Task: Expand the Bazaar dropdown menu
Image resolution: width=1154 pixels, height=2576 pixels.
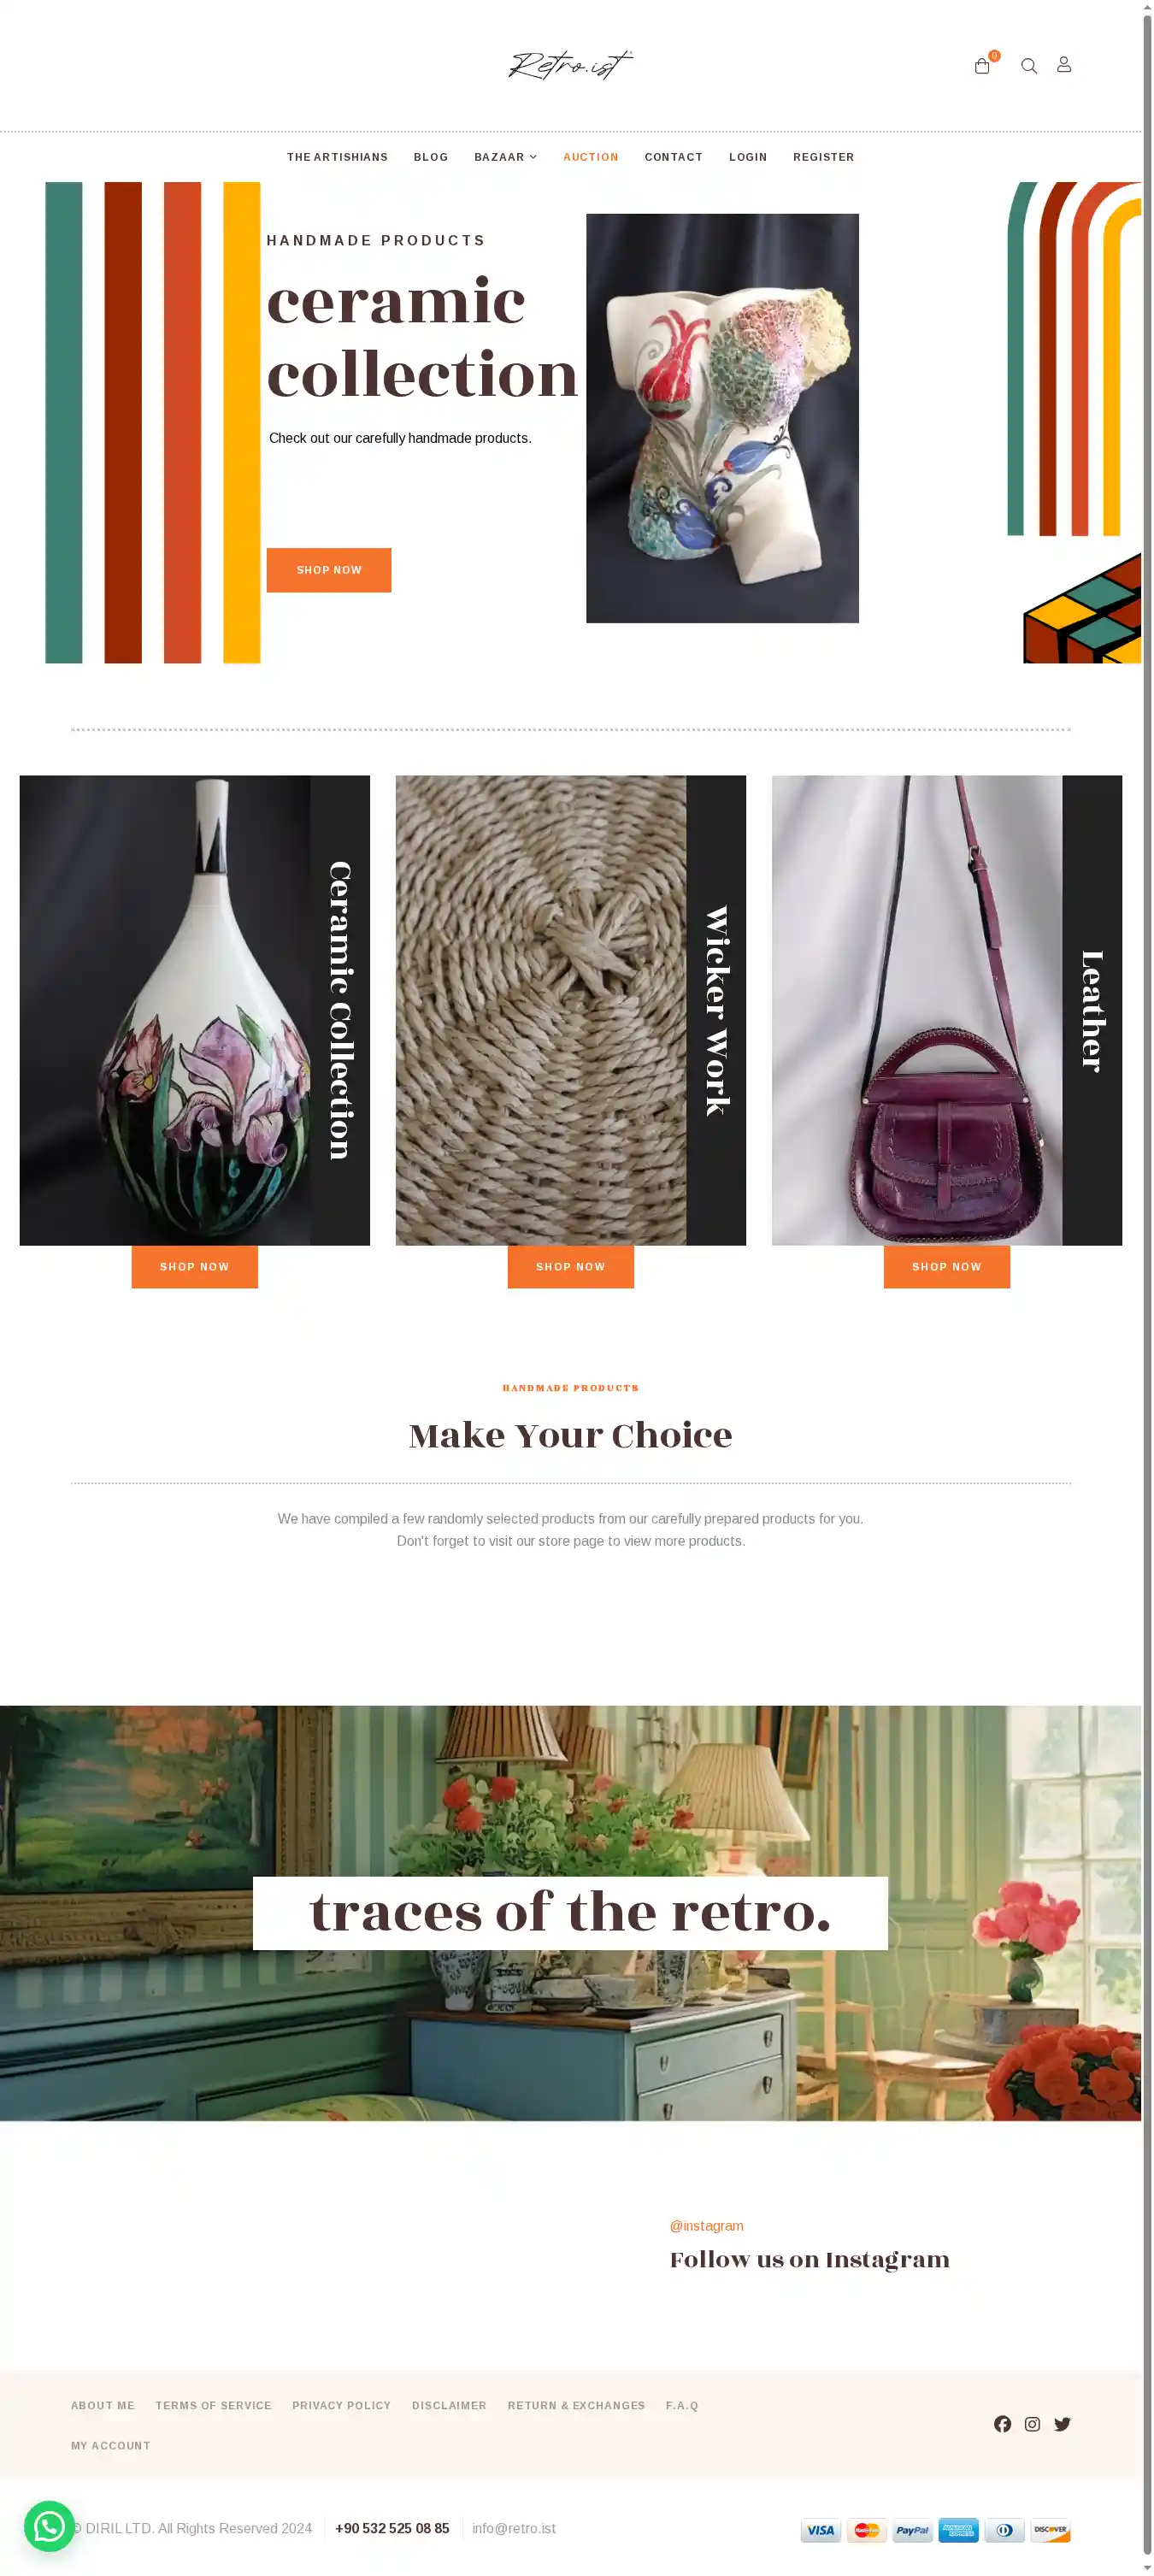Action: point(505,157)
